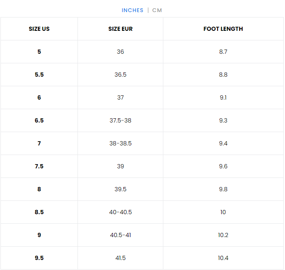Click foot length 8.7 cell
285x270 pixels.
pyautogui.click(x=223, y=52)
